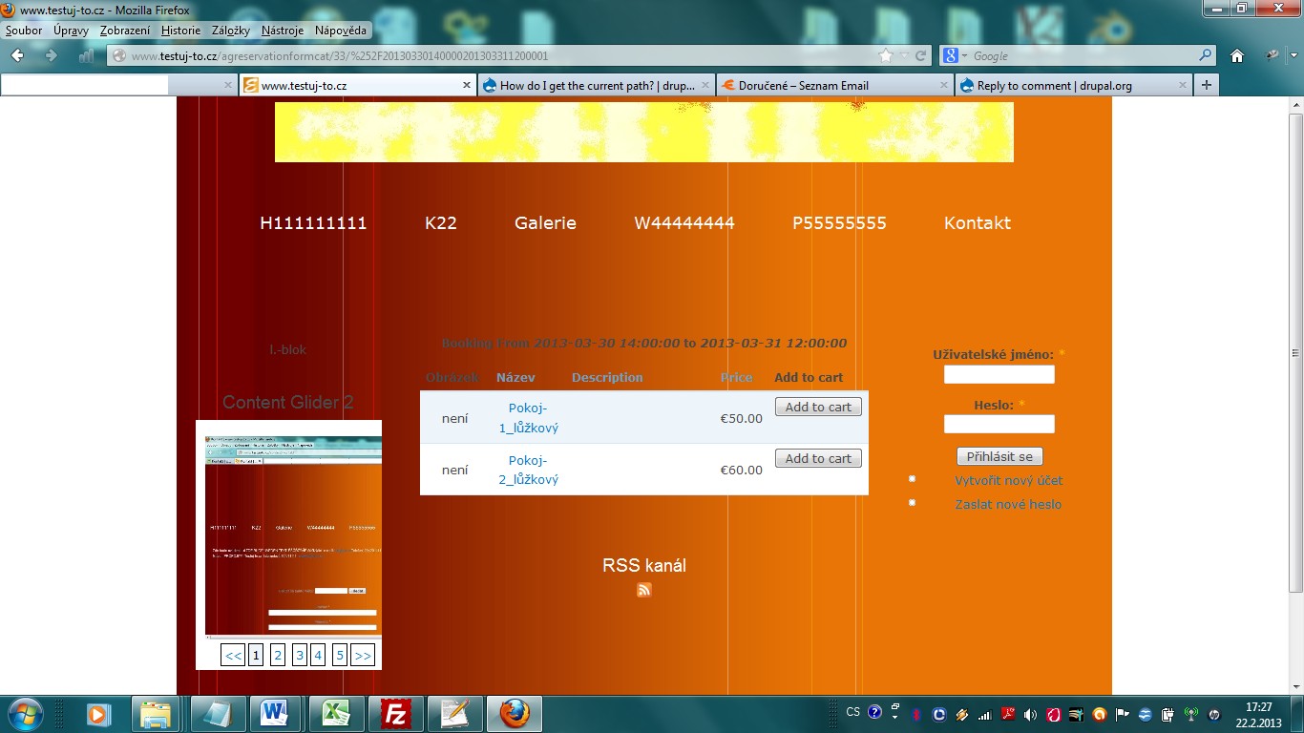
Task: Navigate to Kontakt in site menu
Action: tap(978, 222)
